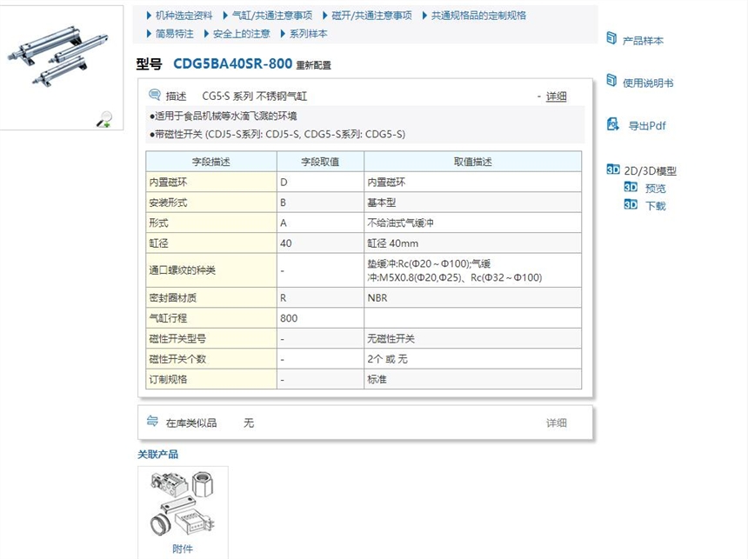Open the 使用说明书 manual icon
This screenshot has height=559, width=748.
(x=611, y=82)
